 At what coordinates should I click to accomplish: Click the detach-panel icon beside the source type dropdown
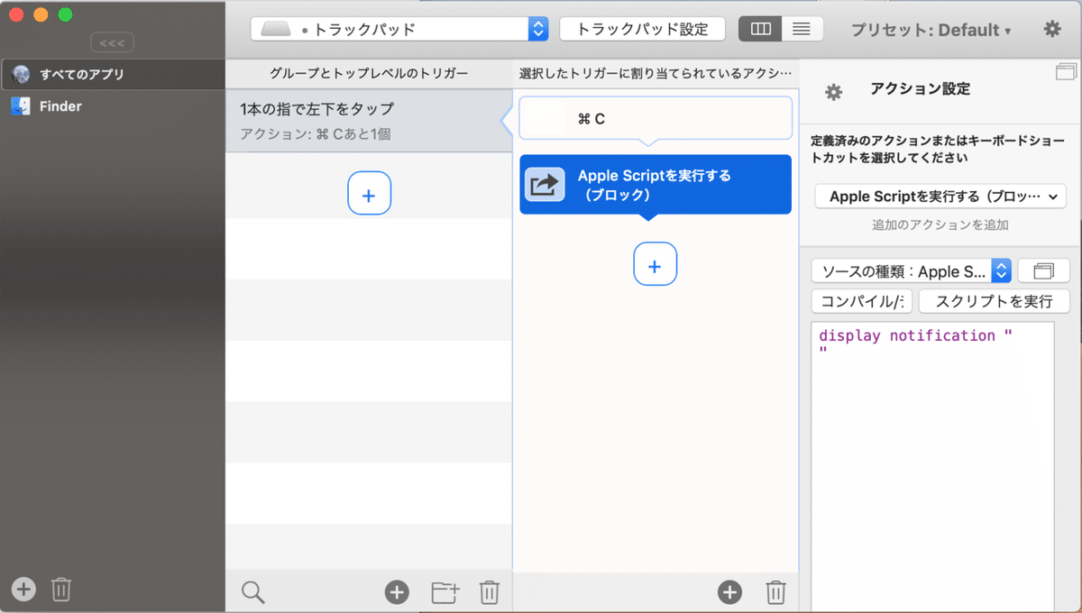point(1043,270)
